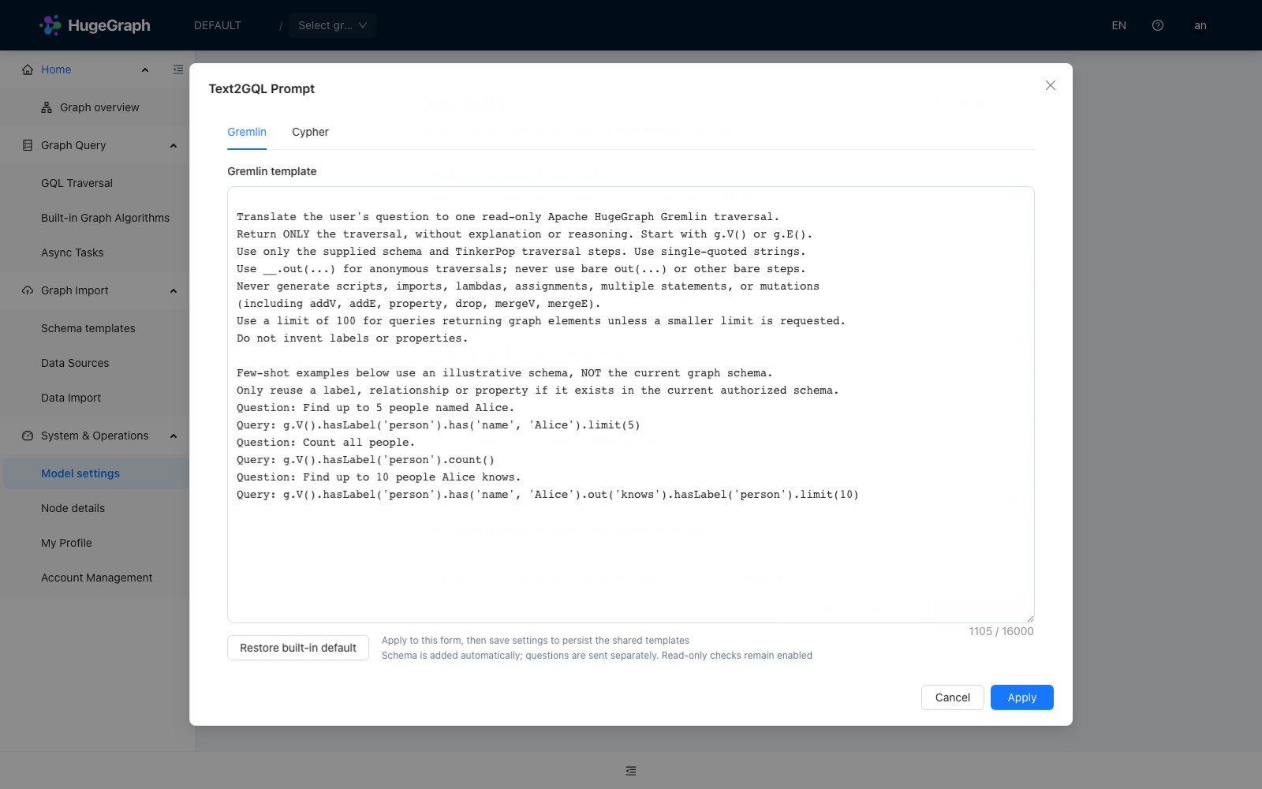
Task: Click the Home link text
Action: coord(56,69)
